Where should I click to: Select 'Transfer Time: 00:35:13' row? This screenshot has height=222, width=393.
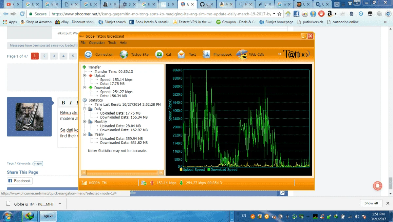tap(114, 71)
